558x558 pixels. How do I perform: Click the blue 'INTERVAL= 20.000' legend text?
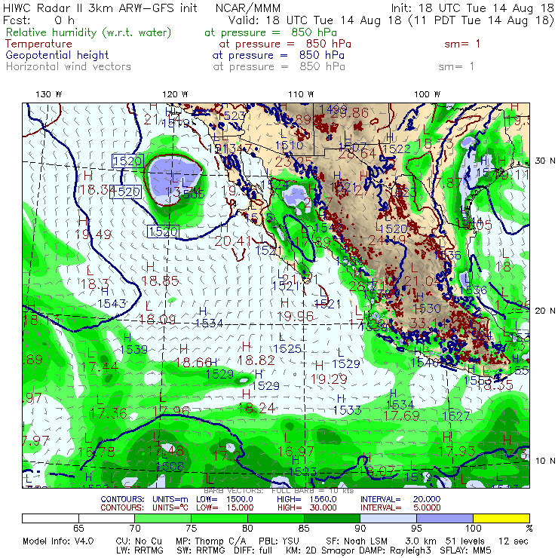click(400, 499)
